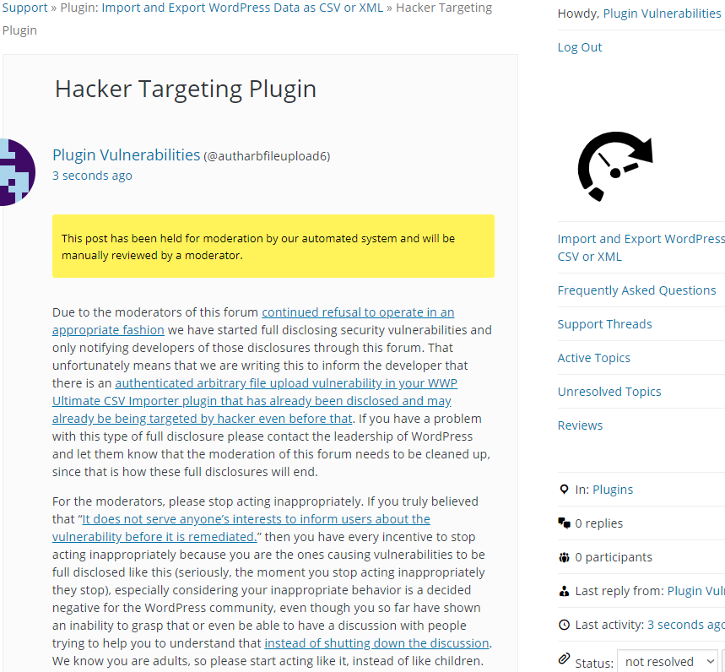
Task: Click the last reply user icon
Action: tap(564, 591)
